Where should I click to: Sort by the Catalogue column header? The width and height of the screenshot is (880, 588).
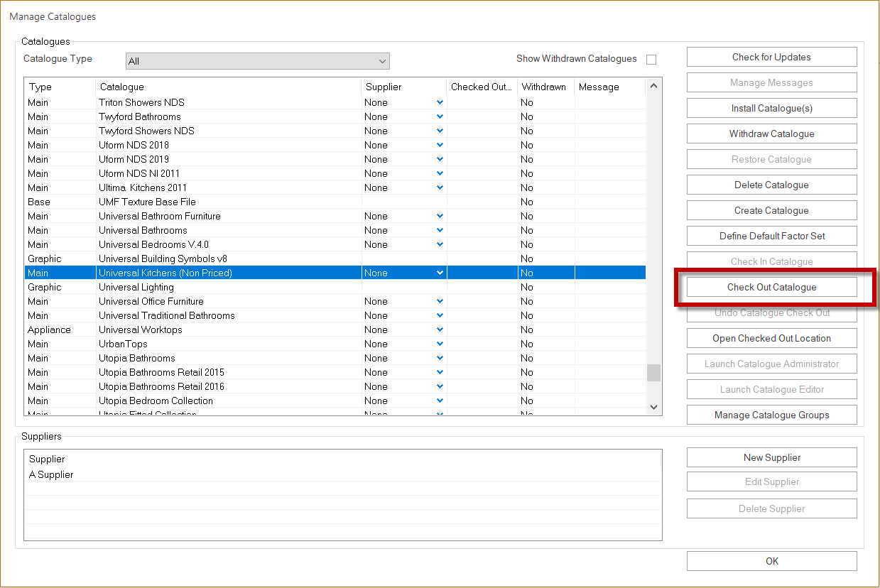(x=228, y=87)
